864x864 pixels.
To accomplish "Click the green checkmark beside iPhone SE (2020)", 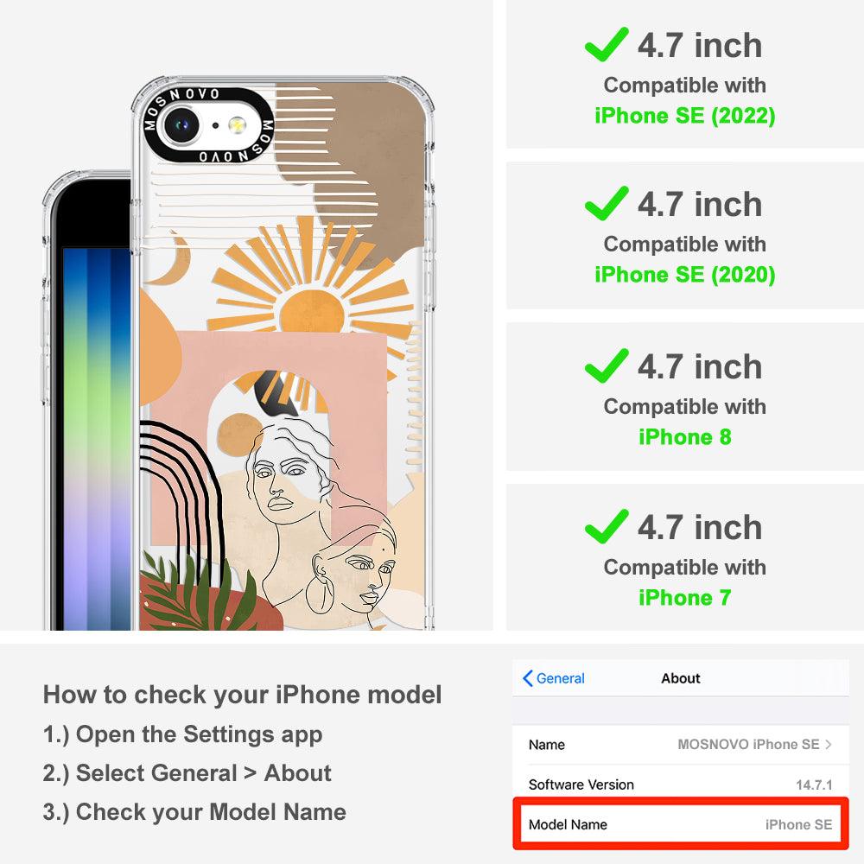I will (607, 203).
